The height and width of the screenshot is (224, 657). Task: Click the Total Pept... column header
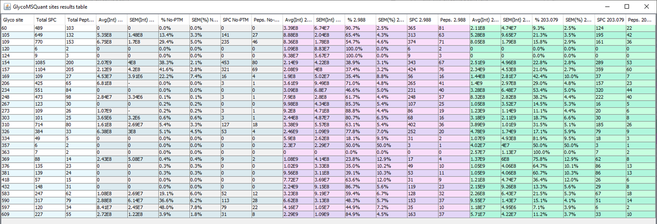[x=80, y=19]
